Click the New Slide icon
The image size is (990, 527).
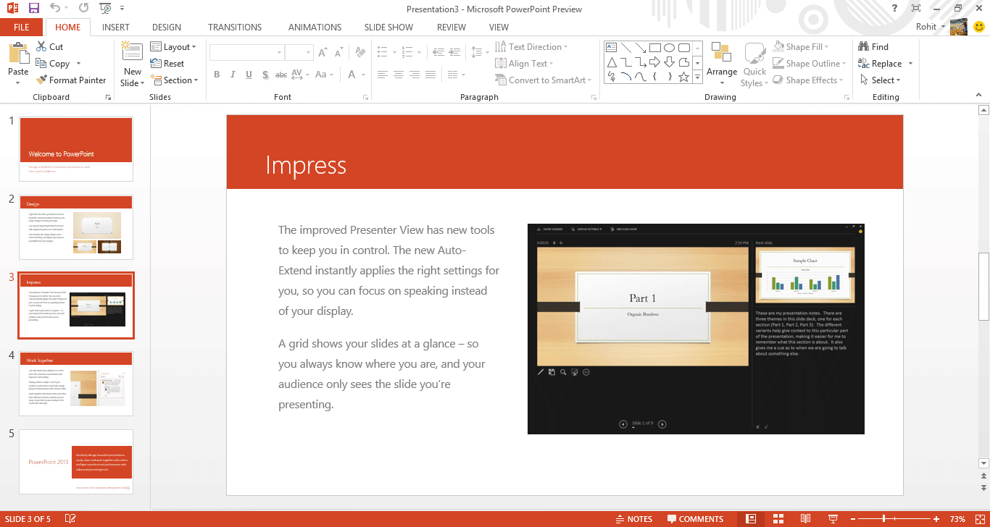coord(133,53)
